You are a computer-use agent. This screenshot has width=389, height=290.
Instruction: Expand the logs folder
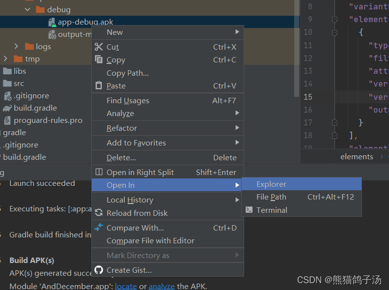(16, 46)
